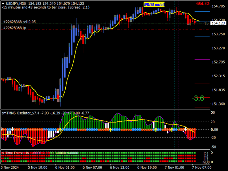This screenshot has width=228, height=171.
Task: Click the 151.360 price scale label
Action: click(x=218, y=104)
